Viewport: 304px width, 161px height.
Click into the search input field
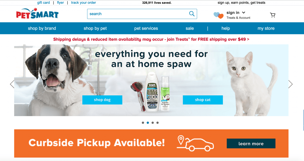138,14
